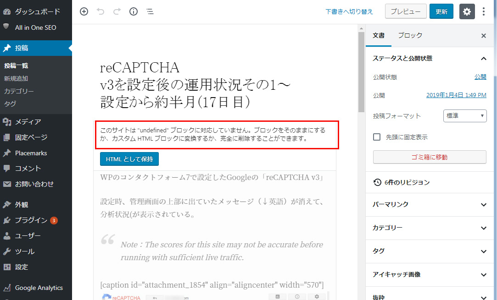Click the All in One SEO shield icon
Viewport: 497px width, 300px height.
6,27
